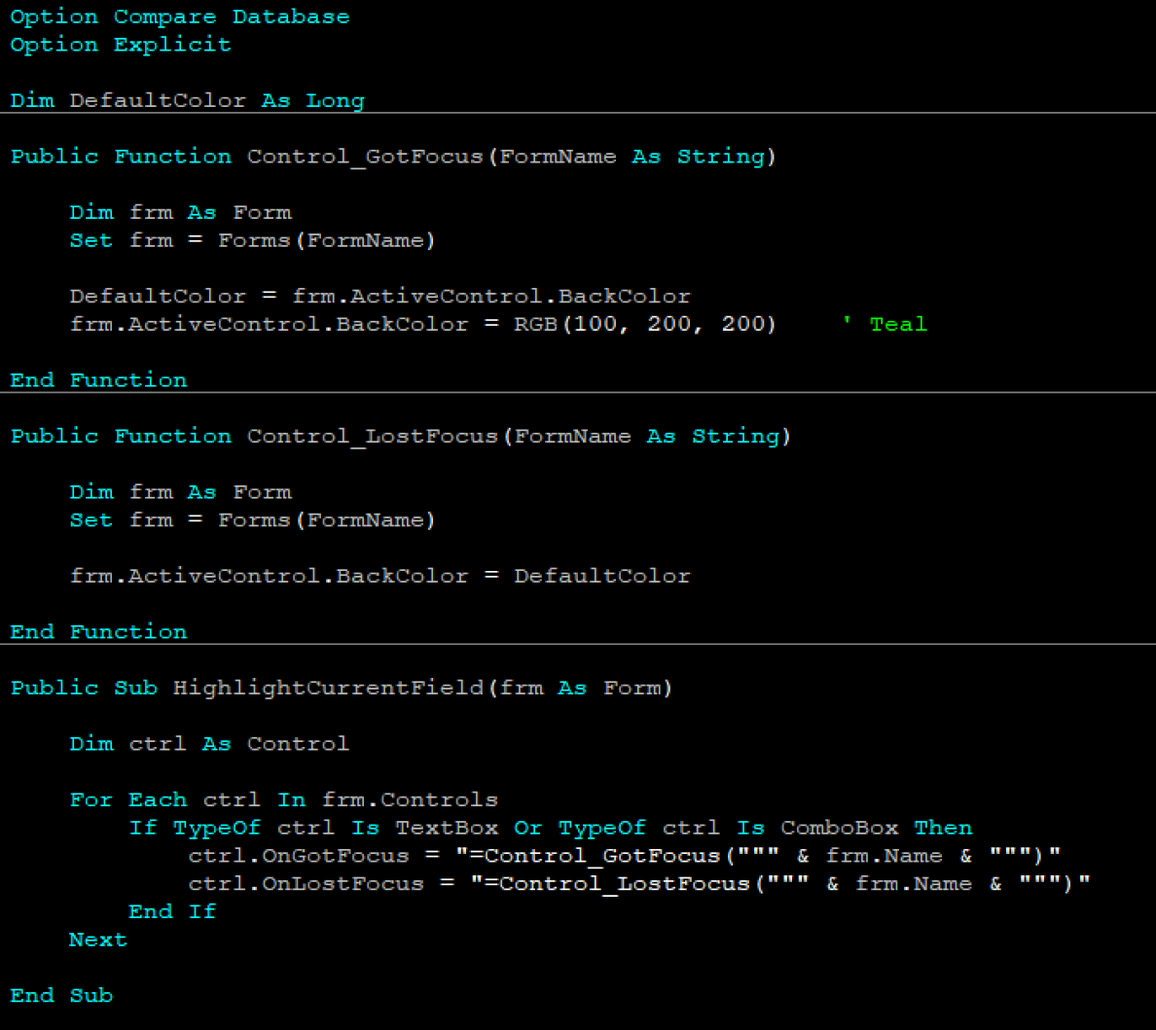Click the RGB(100, 200, 200) value
Viewport: 1156px width, 1030px height.
645,324
